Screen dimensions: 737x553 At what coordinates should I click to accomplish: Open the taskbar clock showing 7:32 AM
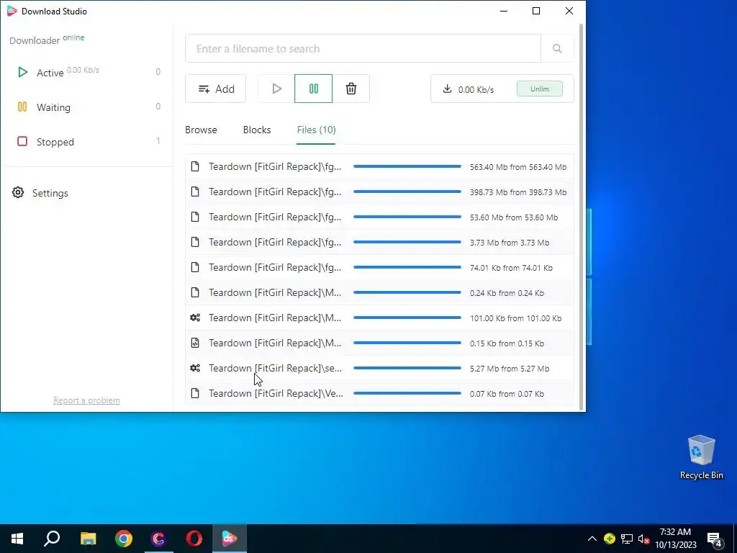click(x=675, y=539)
